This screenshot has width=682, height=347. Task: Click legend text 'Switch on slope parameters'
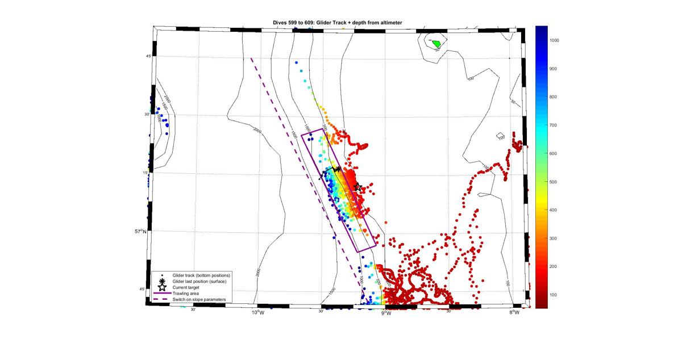point(199,299)
